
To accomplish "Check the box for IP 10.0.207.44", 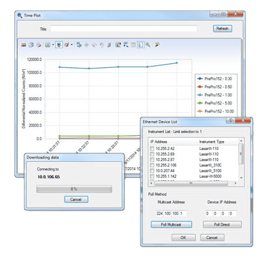I will pos(152,171).
